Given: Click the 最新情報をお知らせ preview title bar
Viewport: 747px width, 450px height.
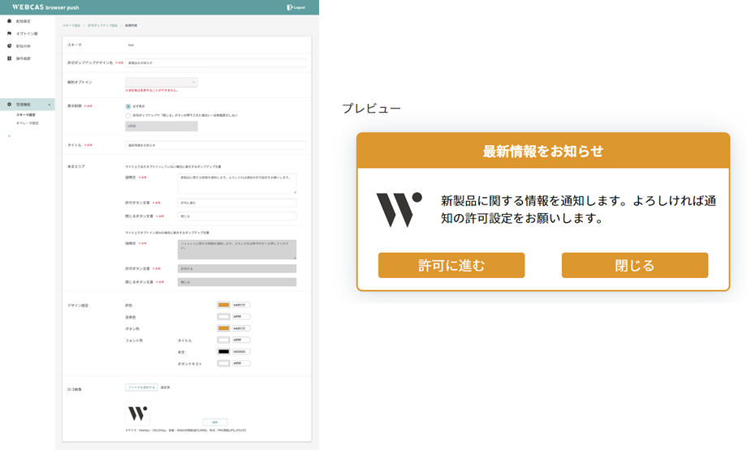Looking at the screenshot, I should [543, 151].
